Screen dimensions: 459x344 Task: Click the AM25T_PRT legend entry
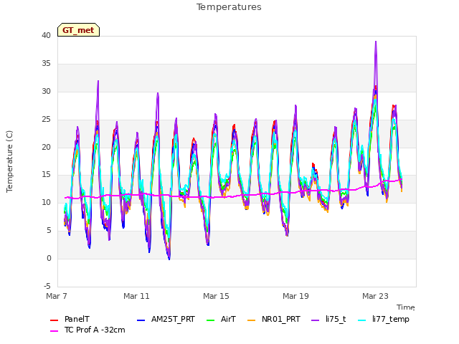(x=166, y=319)
